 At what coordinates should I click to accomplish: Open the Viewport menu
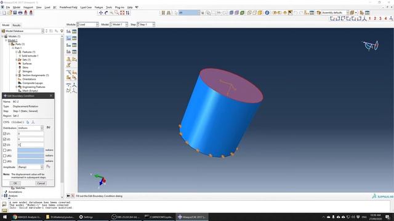click(28, 7)
